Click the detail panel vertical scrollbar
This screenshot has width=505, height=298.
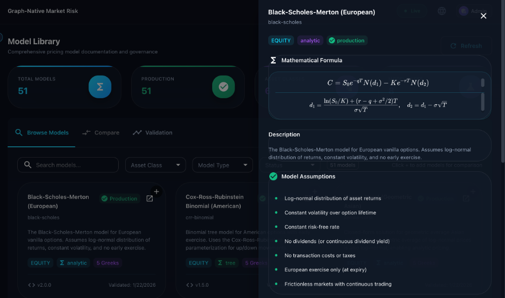(503, 80)
